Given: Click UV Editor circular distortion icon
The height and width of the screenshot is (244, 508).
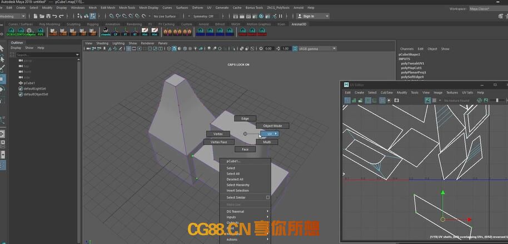Looking at the screenshot, I should [x=389, y=101].
